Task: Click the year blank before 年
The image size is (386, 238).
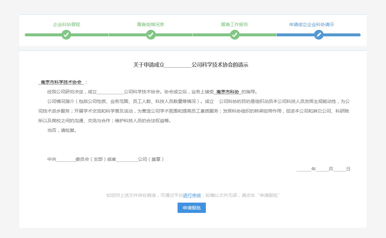Action: 304,169
